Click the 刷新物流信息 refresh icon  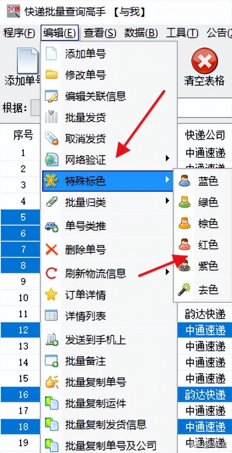[x=52, y=273]
